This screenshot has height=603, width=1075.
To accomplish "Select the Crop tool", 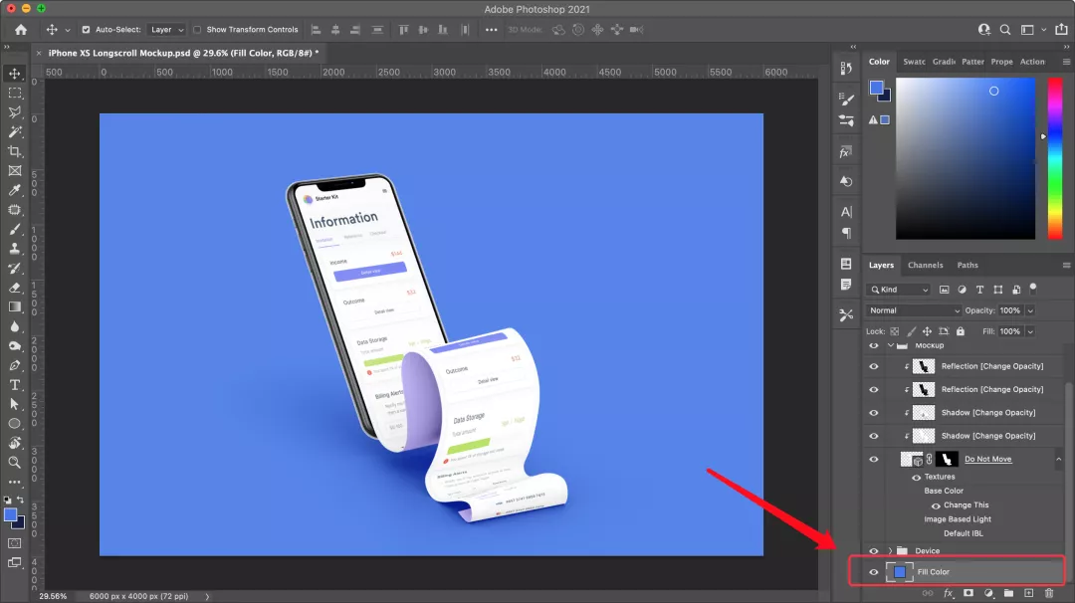I will pos(15,151).
